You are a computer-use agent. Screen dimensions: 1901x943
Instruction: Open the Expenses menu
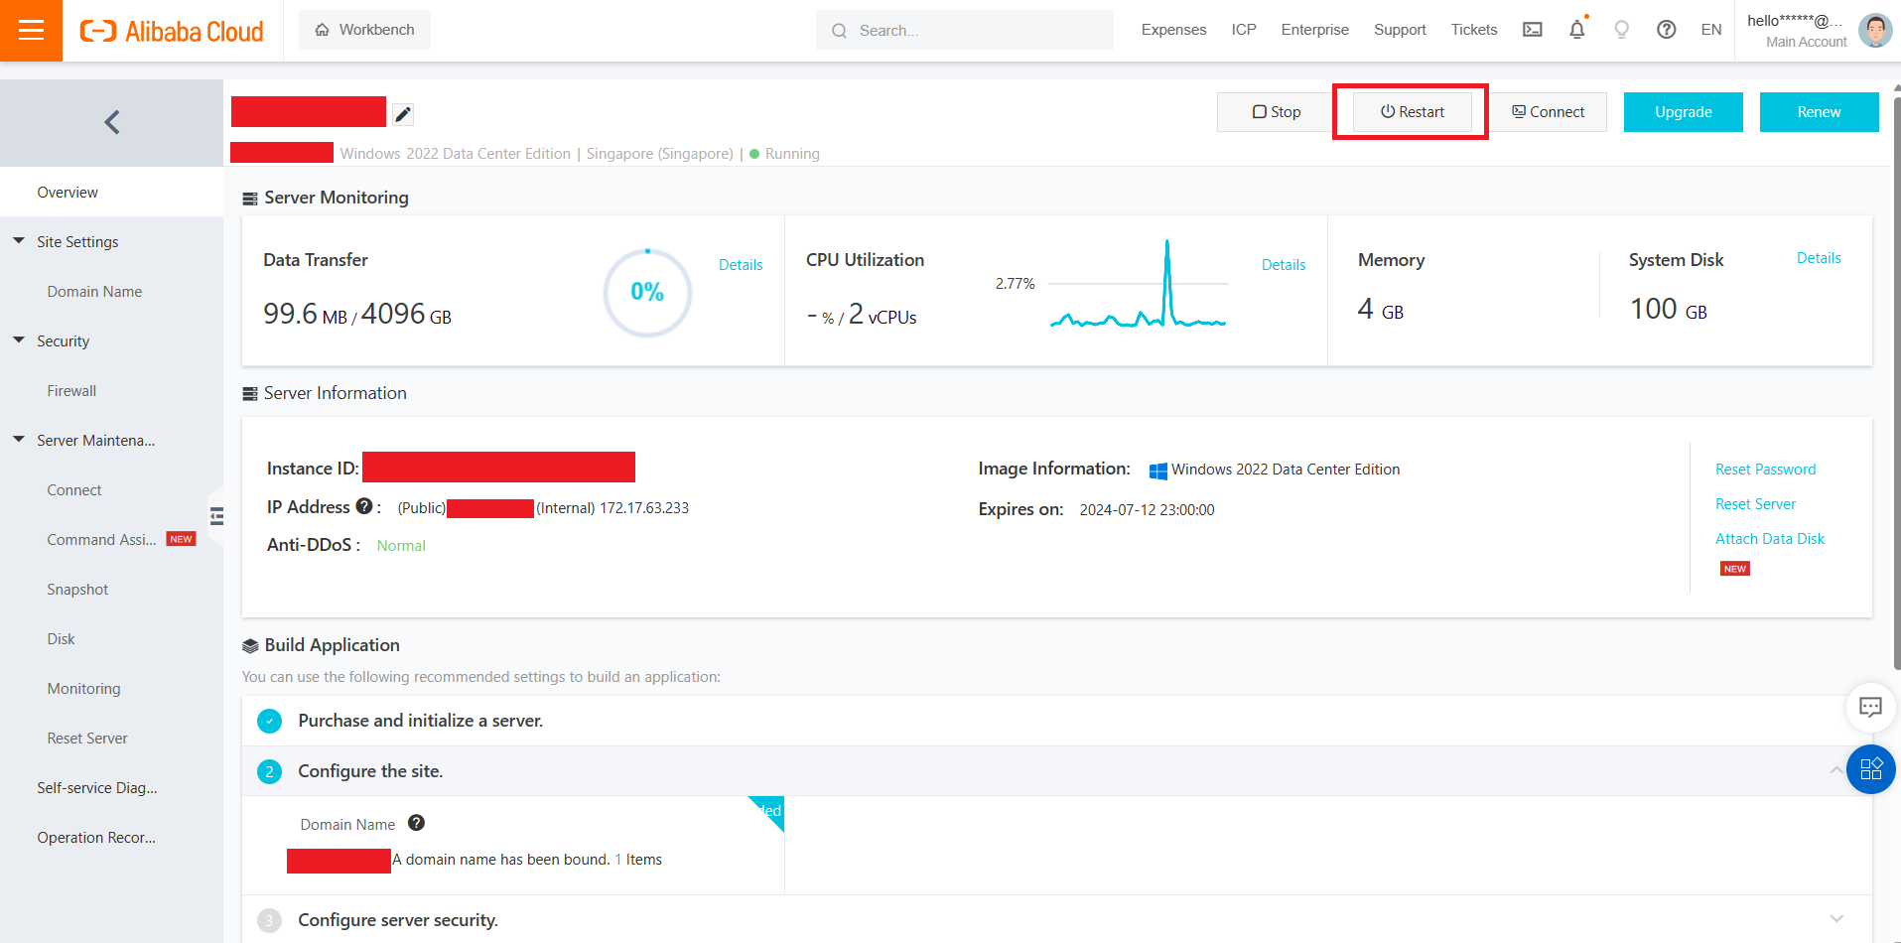(1173, 30)
